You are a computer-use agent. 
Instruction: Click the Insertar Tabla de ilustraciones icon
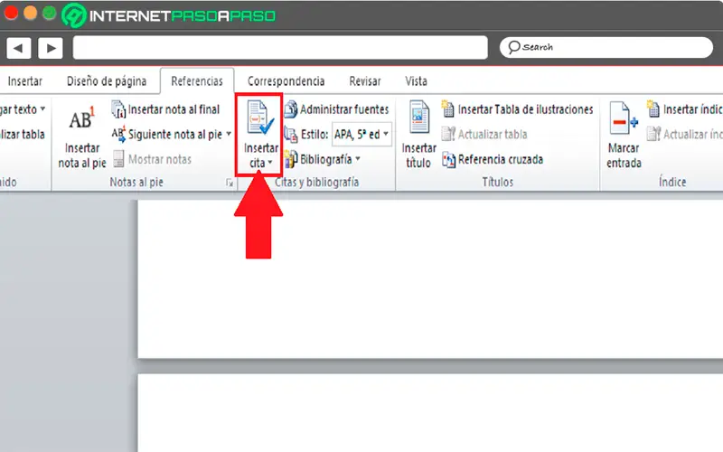(x=447, y=109)
